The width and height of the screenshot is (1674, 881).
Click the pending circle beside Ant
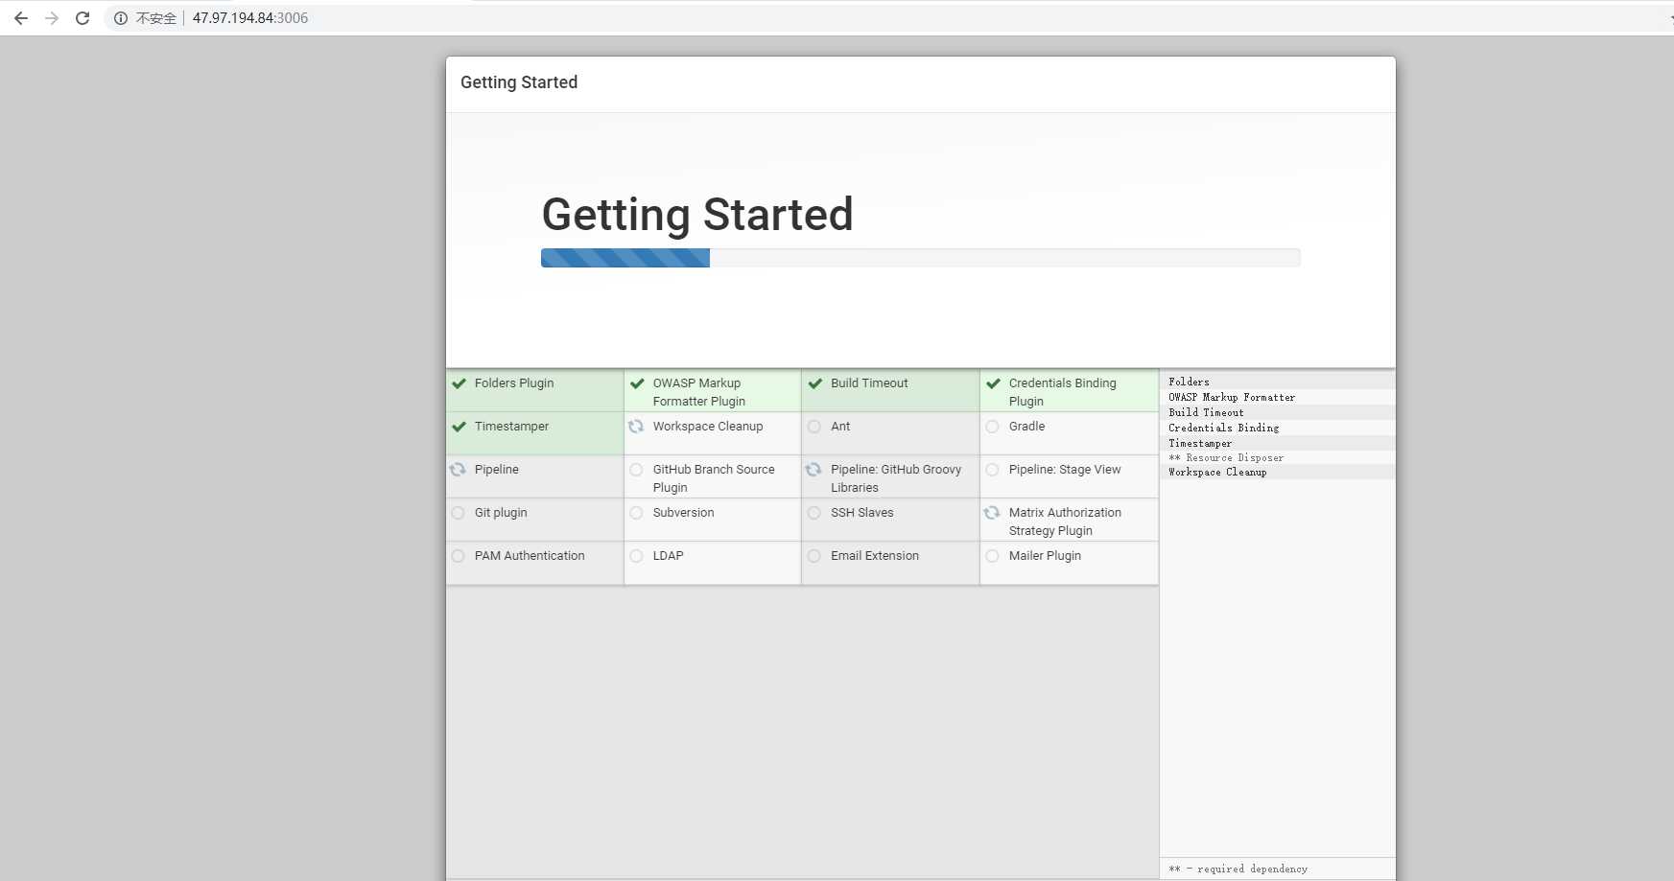click(814, 427)
